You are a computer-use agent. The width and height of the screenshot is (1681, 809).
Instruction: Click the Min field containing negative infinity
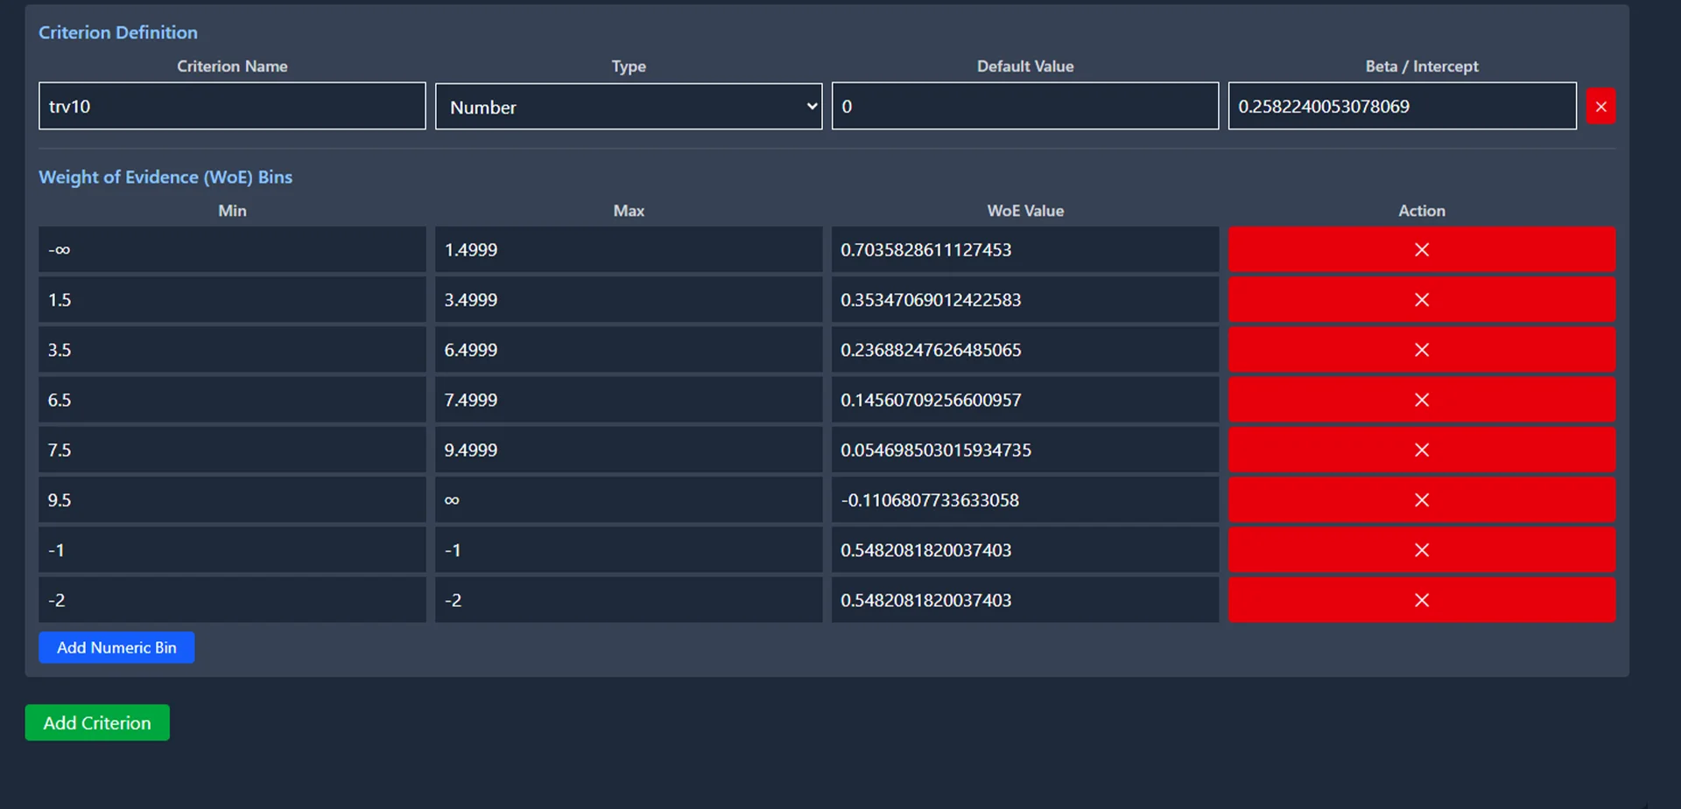[x=232, y=250]
